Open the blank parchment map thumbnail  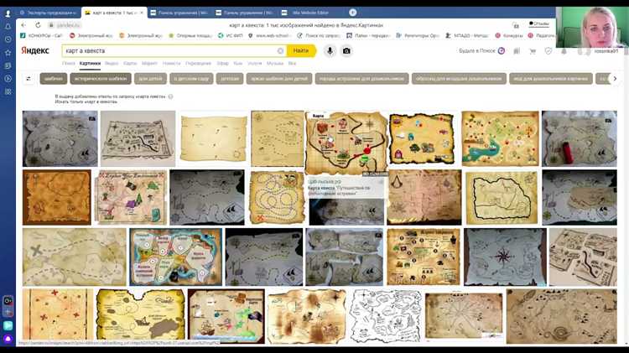point(213,138)
